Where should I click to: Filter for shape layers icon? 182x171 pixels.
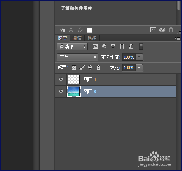(x=122, y=47)
